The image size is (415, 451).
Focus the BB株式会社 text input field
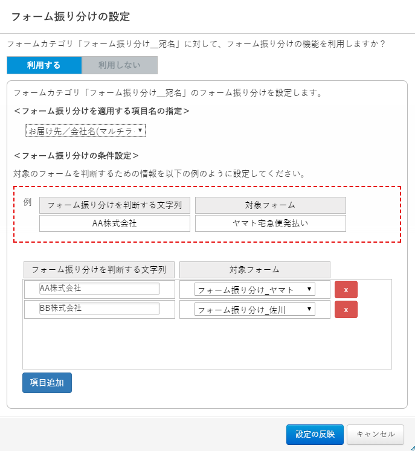pos(99,309)
